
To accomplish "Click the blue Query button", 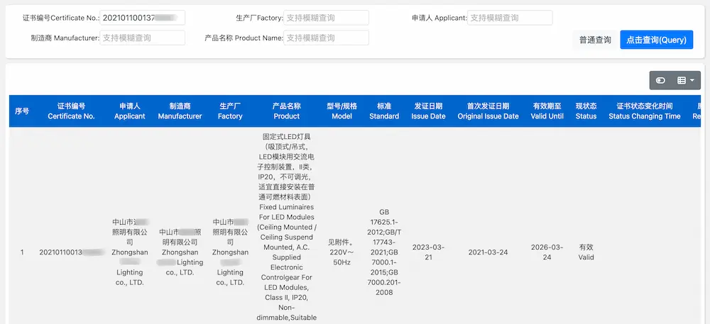I will click(x=656, y=40).
